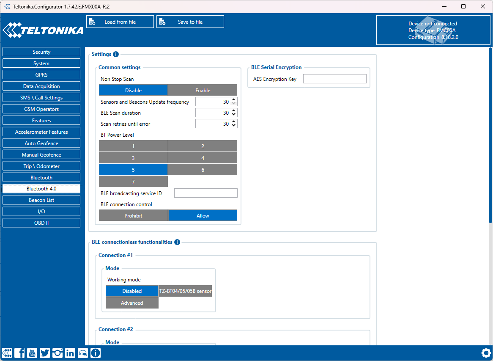Open the Features section

pyautogui.click(x=41, y=121)
